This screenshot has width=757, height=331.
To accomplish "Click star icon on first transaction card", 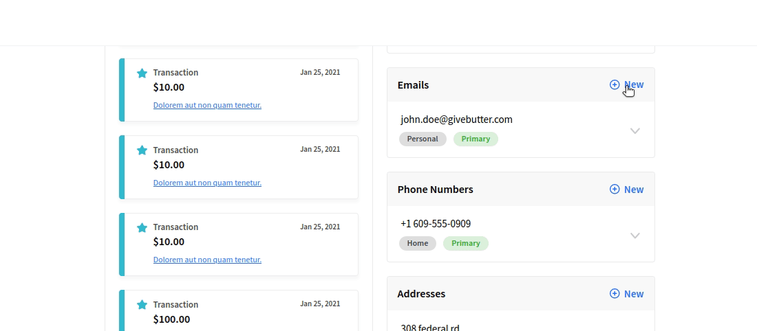I will click(x=142, y=73).
